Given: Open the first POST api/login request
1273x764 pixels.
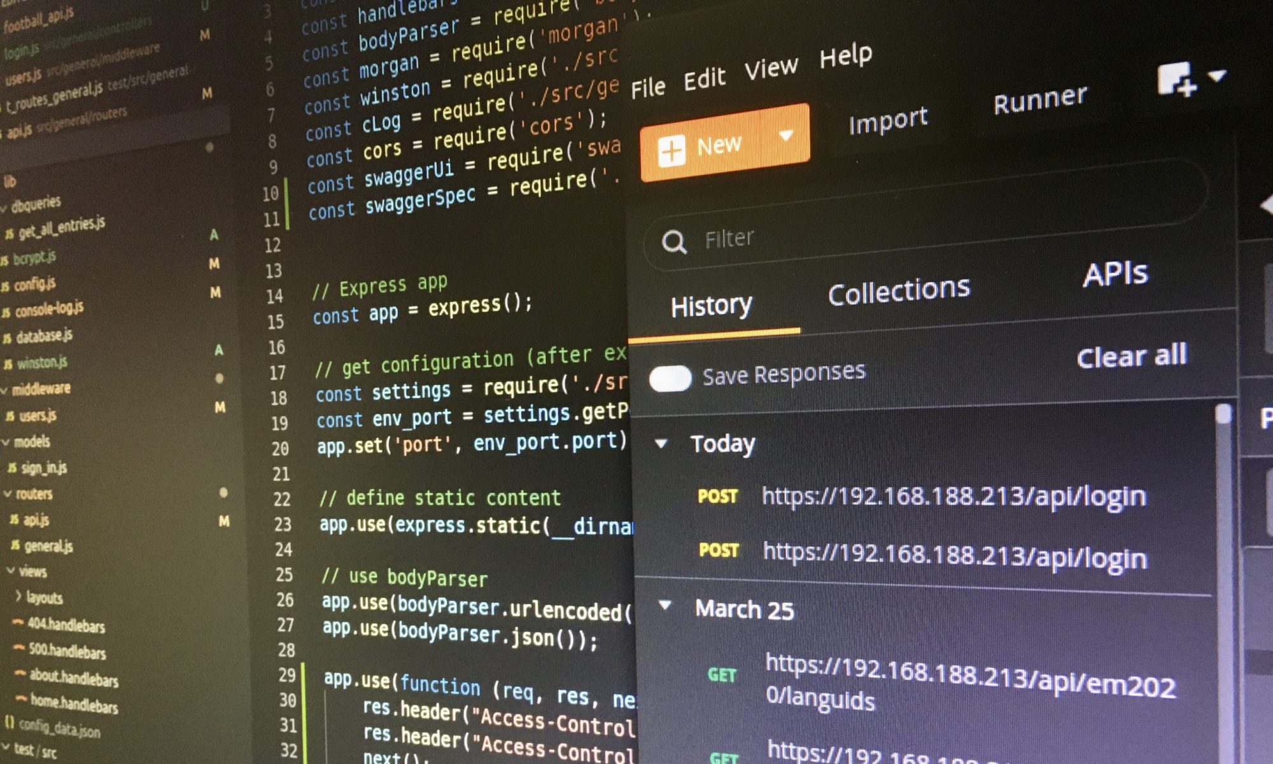Looking at the screenshot, I should tap(953, 496).
